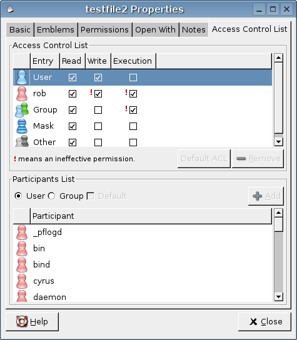Click the bind participant icon
The image size is (297, 340).
pos(22,265)
